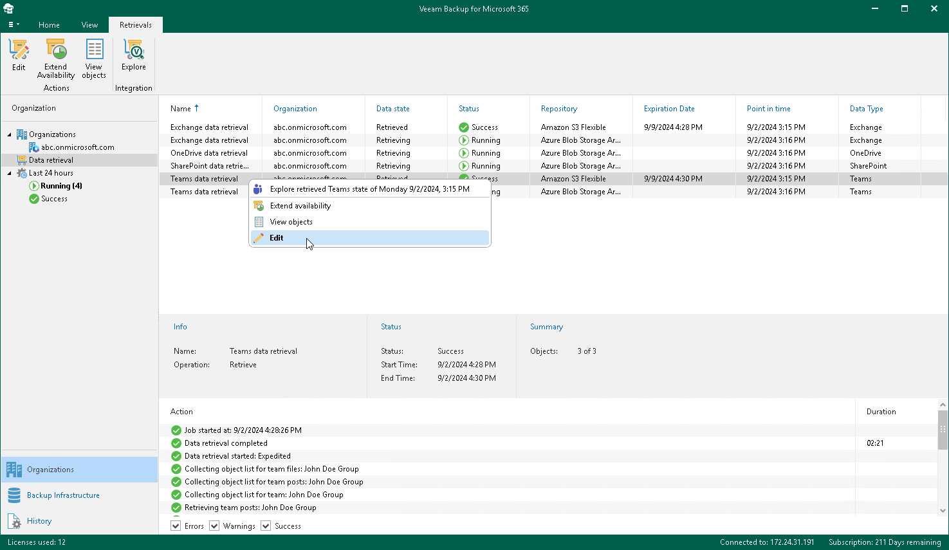Click the Organizations tree icon
949x550 pixels.
[22, 134]
